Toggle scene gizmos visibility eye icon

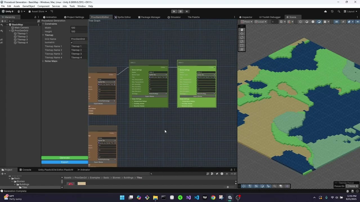click(x=358, y=22)
